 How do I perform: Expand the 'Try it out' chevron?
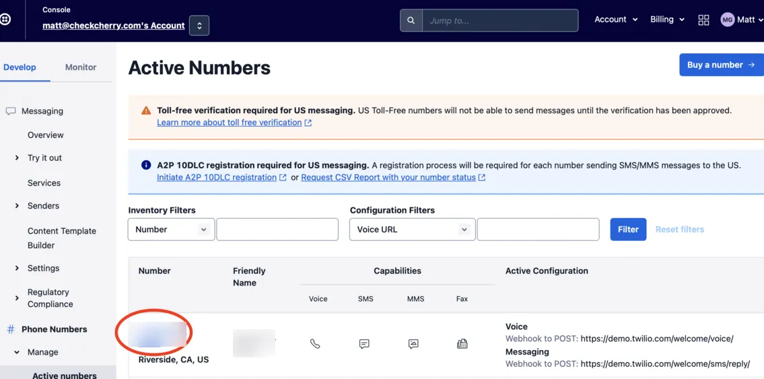point(17,158)
